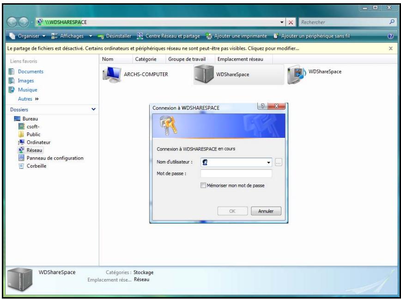Collapse the Dossiers pane chevron

94,109
